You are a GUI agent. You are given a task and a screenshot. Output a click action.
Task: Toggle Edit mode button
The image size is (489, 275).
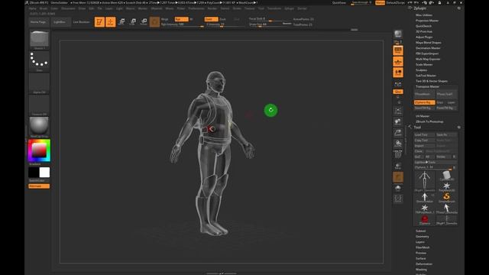coord(99,22)
